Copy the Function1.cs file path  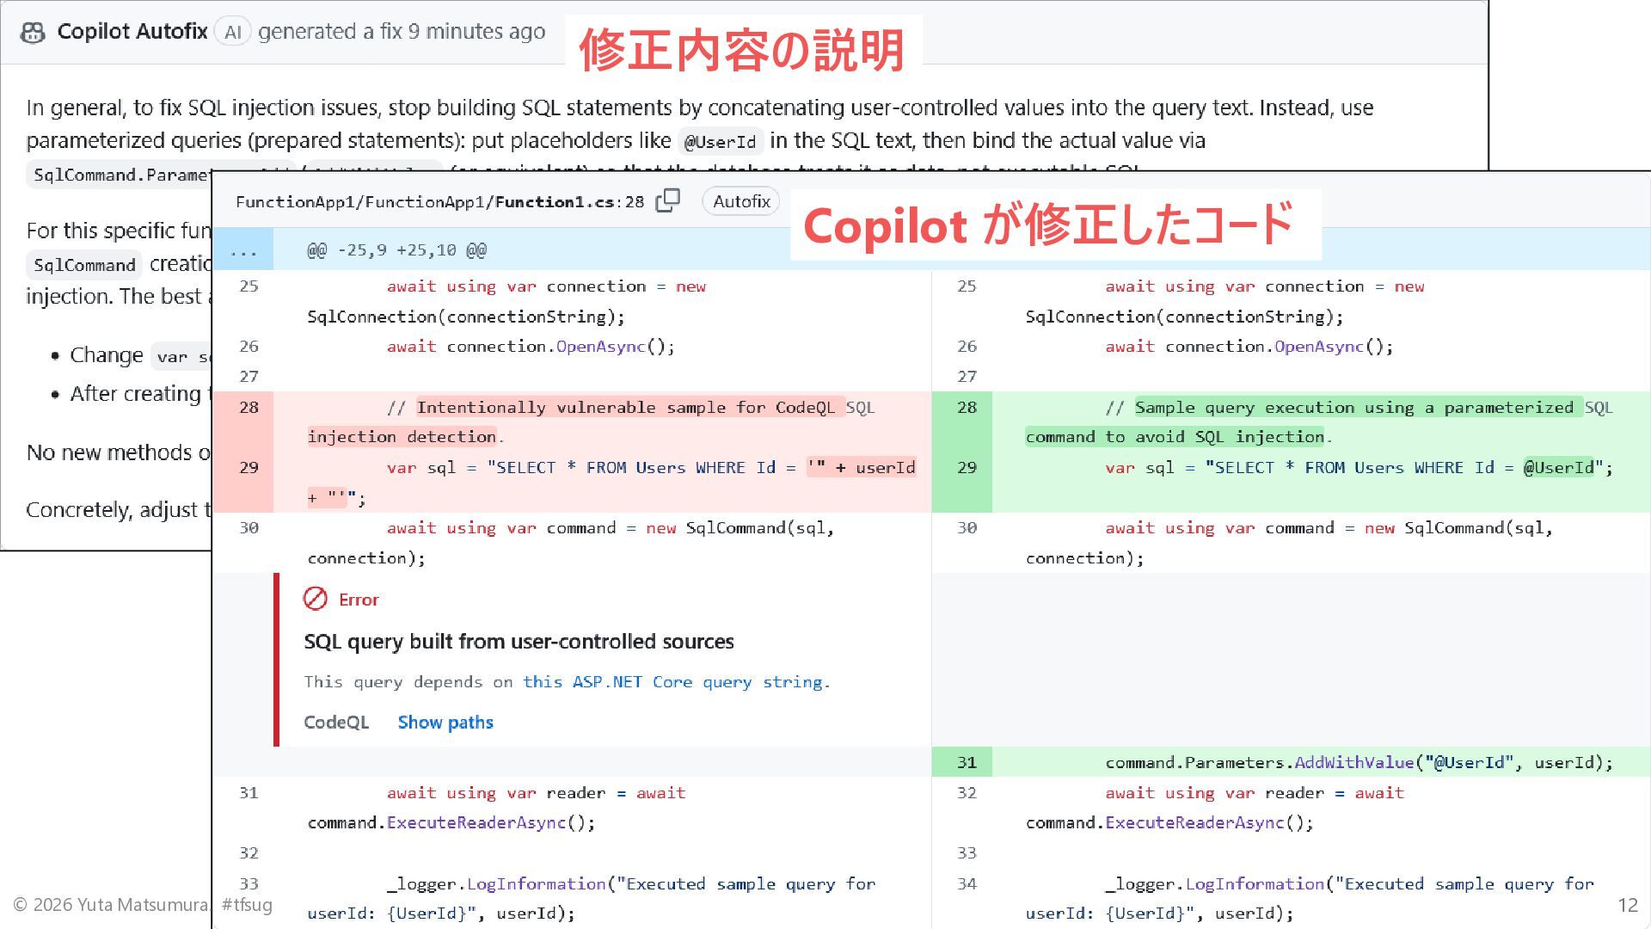(x=667, y=200)
